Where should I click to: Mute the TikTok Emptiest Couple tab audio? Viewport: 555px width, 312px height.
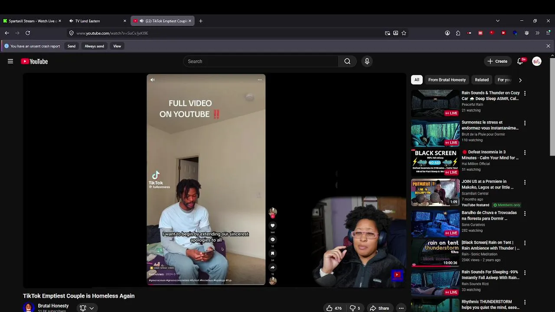pyautogui.click(x=141, y=21)
